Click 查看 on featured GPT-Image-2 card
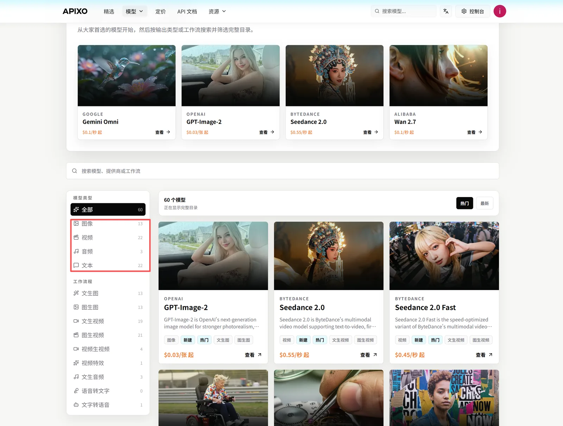563x426 pixels. [267, 132]
